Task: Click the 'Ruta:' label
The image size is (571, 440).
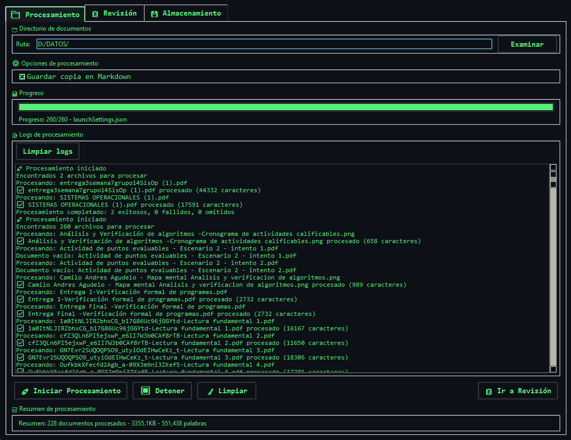Action: click(x=23, y=44)
